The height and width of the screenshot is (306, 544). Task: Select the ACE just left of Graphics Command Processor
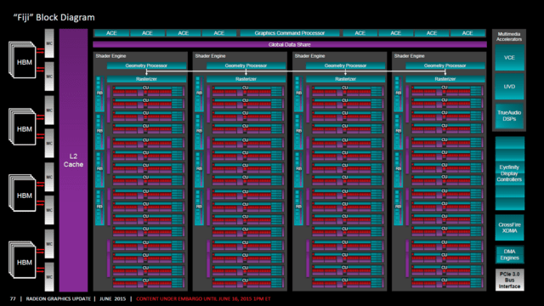pos(219,33)
